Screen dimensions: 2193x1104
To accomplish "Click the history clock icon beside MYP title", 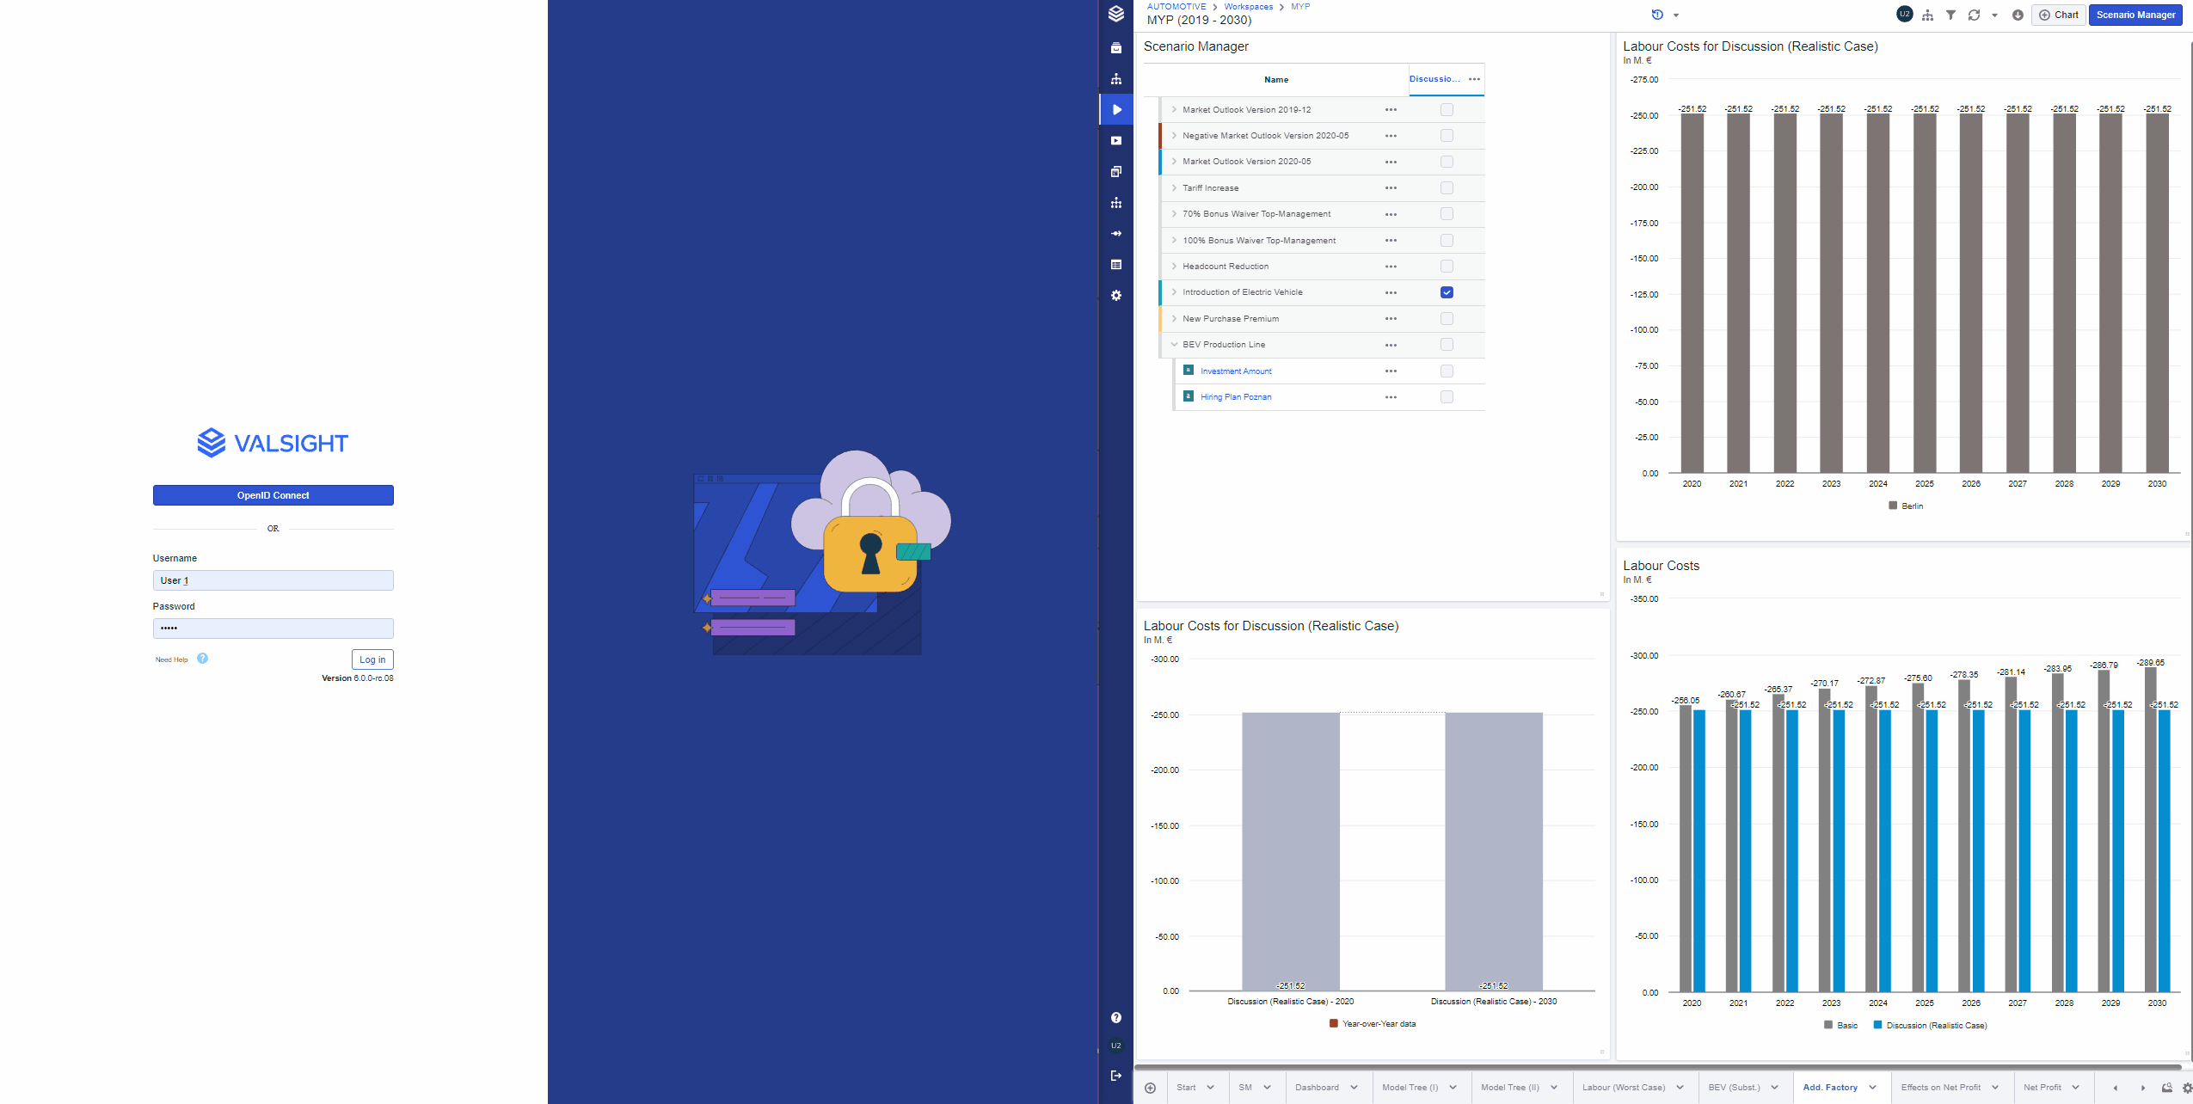I will 1657,15.
